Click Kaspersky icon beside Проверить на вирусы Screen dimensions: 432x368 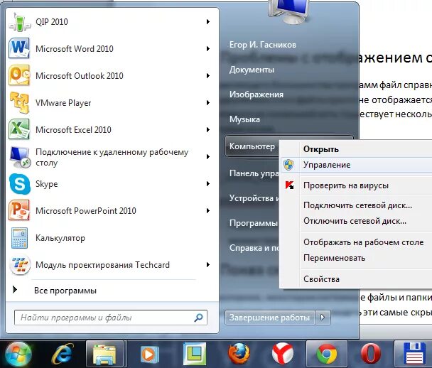[289, 185]
